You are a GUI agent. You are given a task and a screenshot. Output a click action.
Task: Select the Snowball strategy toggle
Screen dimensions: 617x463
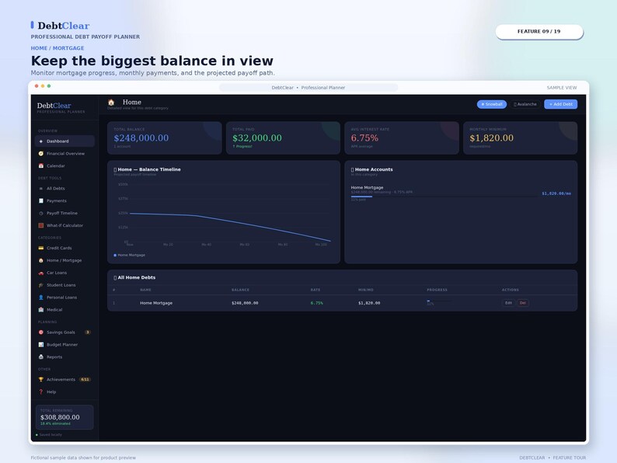pos(491,104)
